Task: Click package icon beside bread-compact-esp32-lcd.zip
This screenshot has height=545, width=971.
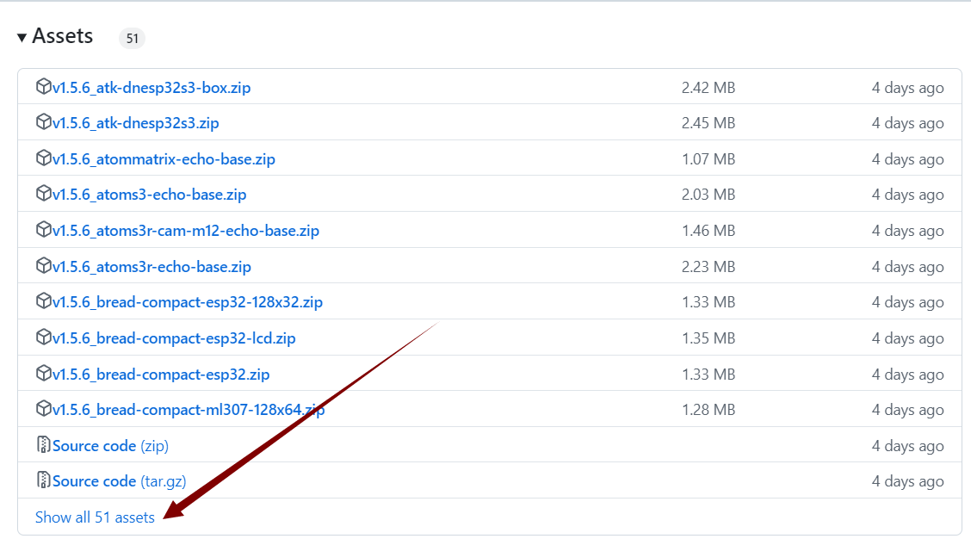Action: coord(43,337)
